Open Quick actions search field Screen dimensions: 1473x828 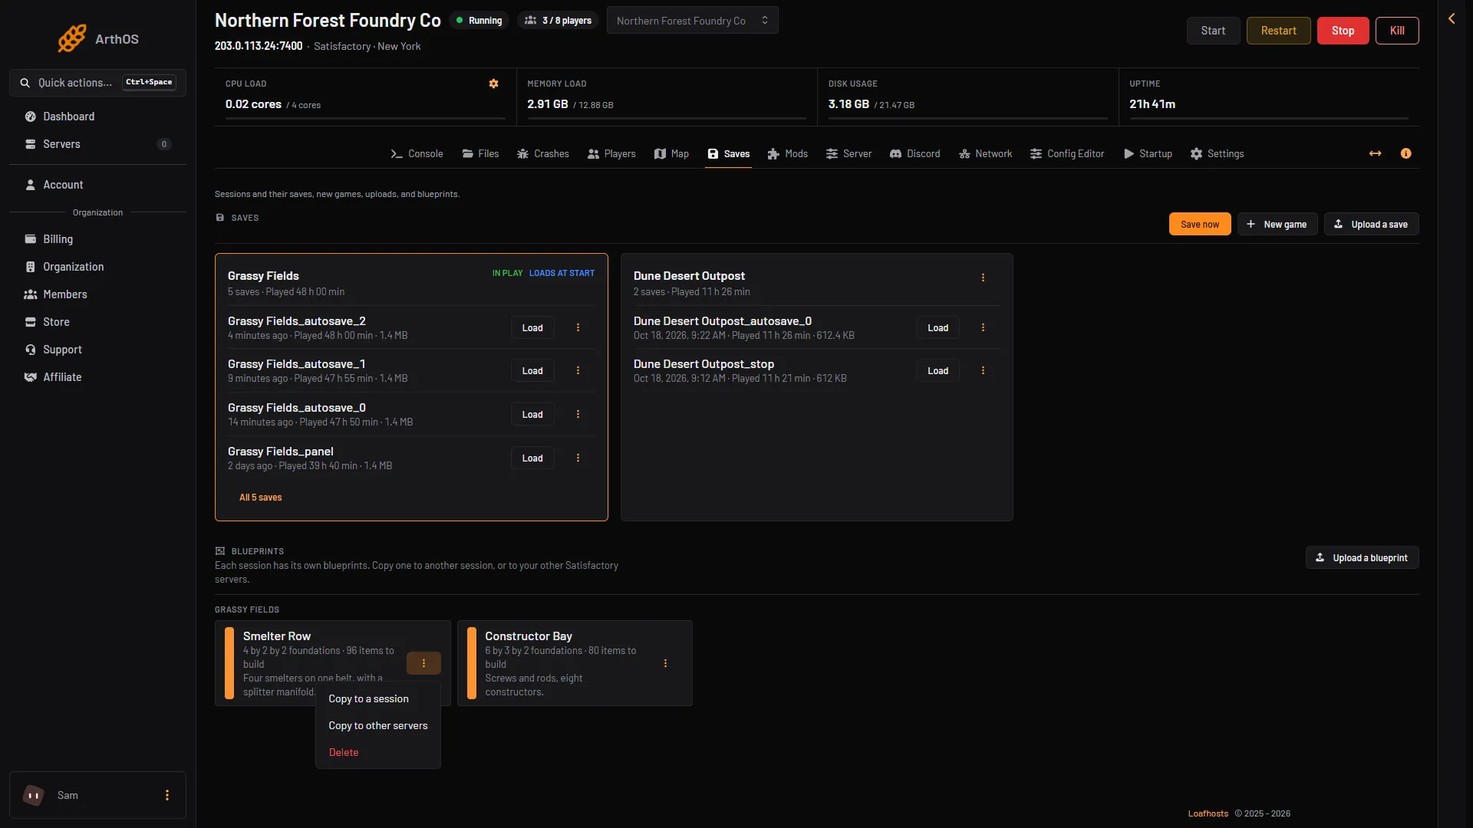coord(97,82)
